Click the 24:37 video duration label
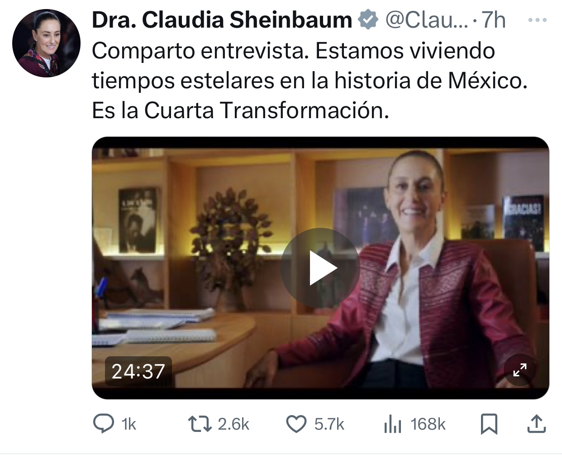562x455 pixels. pyautogui.click(x=138, y=371)
